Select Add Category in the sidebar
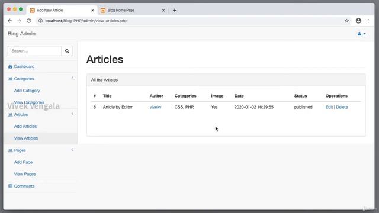379x213 pixels. pos(27,91)
